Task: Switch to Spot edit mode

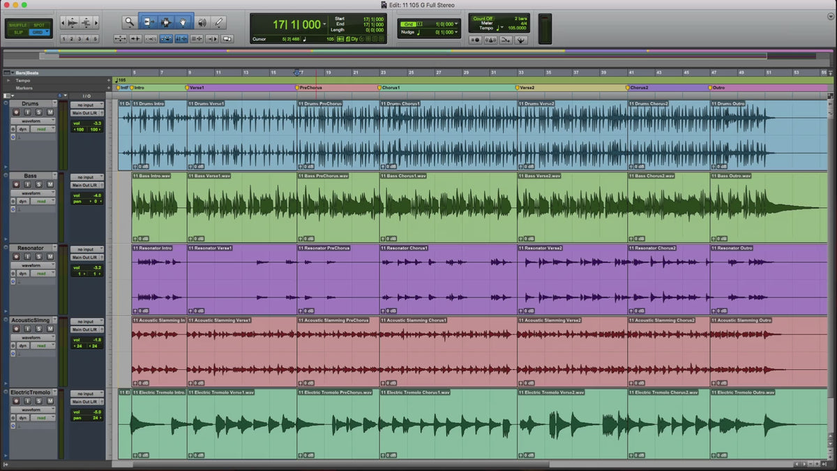Action: pyautogui.click(x=39, y=25)
